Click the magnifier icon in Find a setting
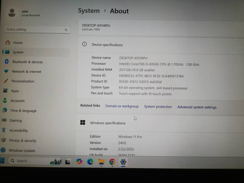Image resolution: width=244 pixels, height=183 pixels. 66,30
